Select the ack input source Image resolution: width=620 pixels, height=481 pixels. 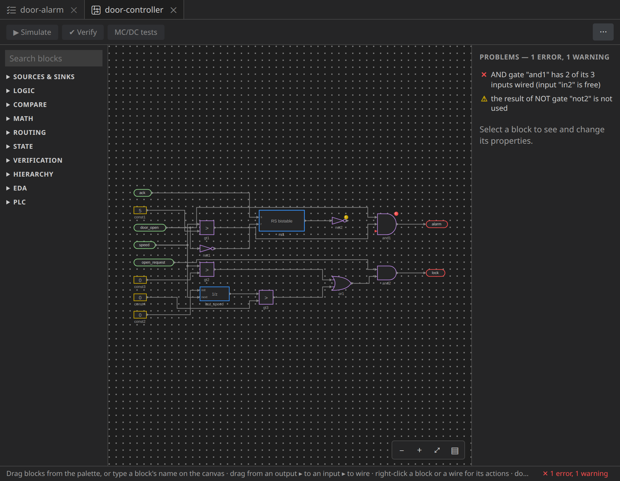pos(143,193)
